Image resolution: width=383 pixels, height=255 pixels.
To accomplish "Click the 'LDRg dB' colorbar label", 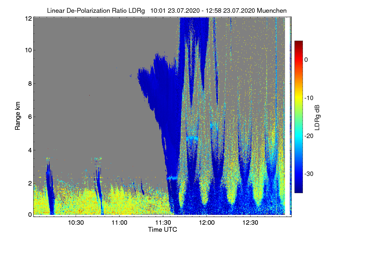I will pos(317,117).
